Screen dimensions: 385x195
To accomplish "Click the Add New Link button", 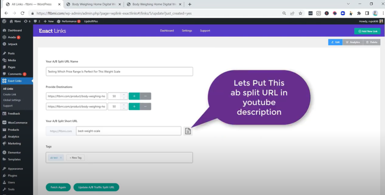I will pyautogui.click(x=367, y=31).
